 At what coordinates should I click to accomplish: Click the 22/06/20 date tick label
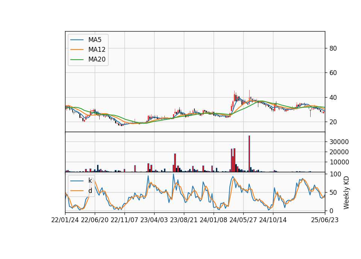pyautogui.click(x=95, y=220)
